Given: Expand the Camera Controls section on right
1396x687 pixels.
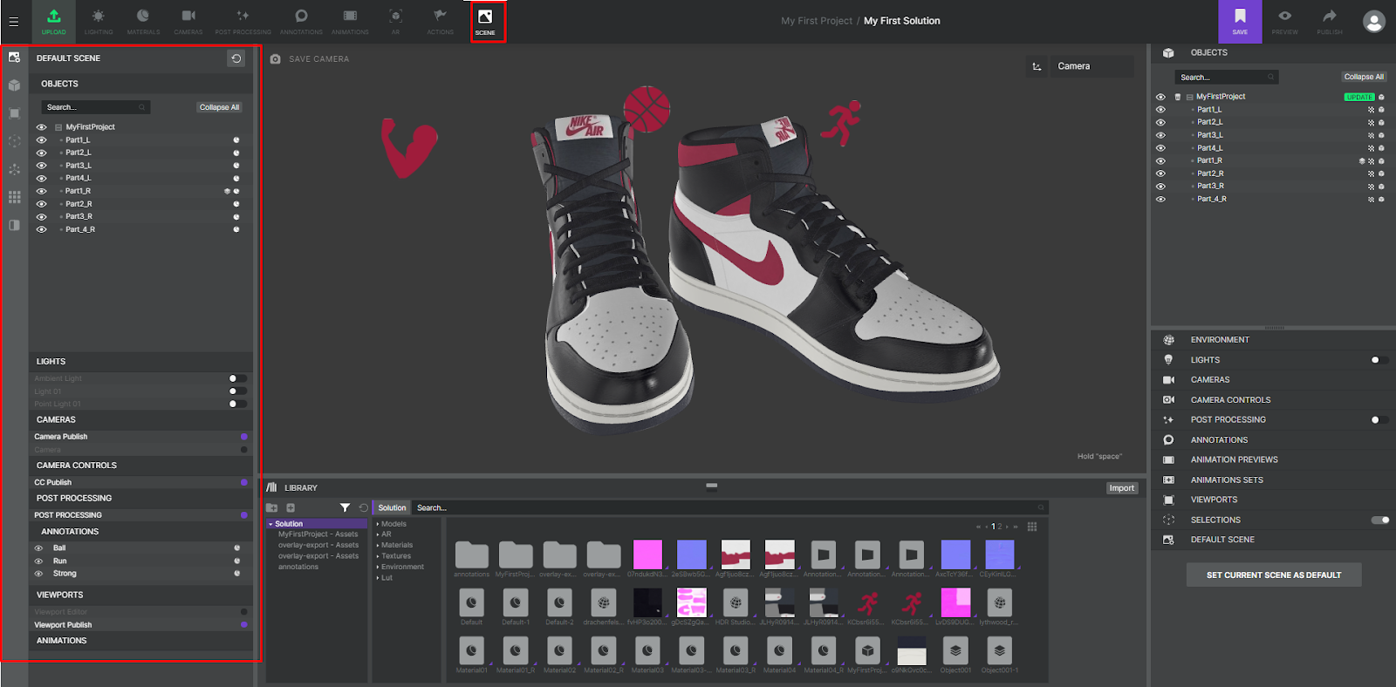Looking at the screenshot, I should [1273, 400].
